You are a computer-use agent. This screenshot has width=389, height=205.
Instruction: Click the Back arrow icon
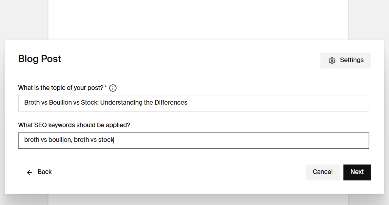click(x=29, y=172)
